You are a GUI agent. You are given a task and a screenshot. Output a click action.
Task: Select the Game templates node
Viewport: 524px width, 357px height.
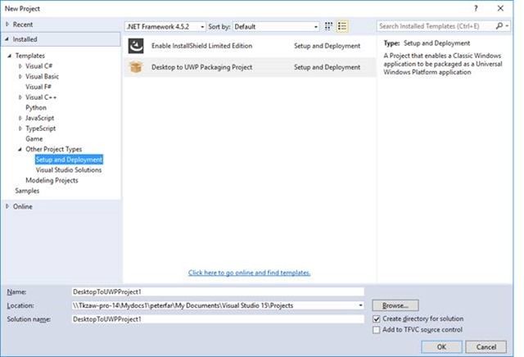click(34, 138)
